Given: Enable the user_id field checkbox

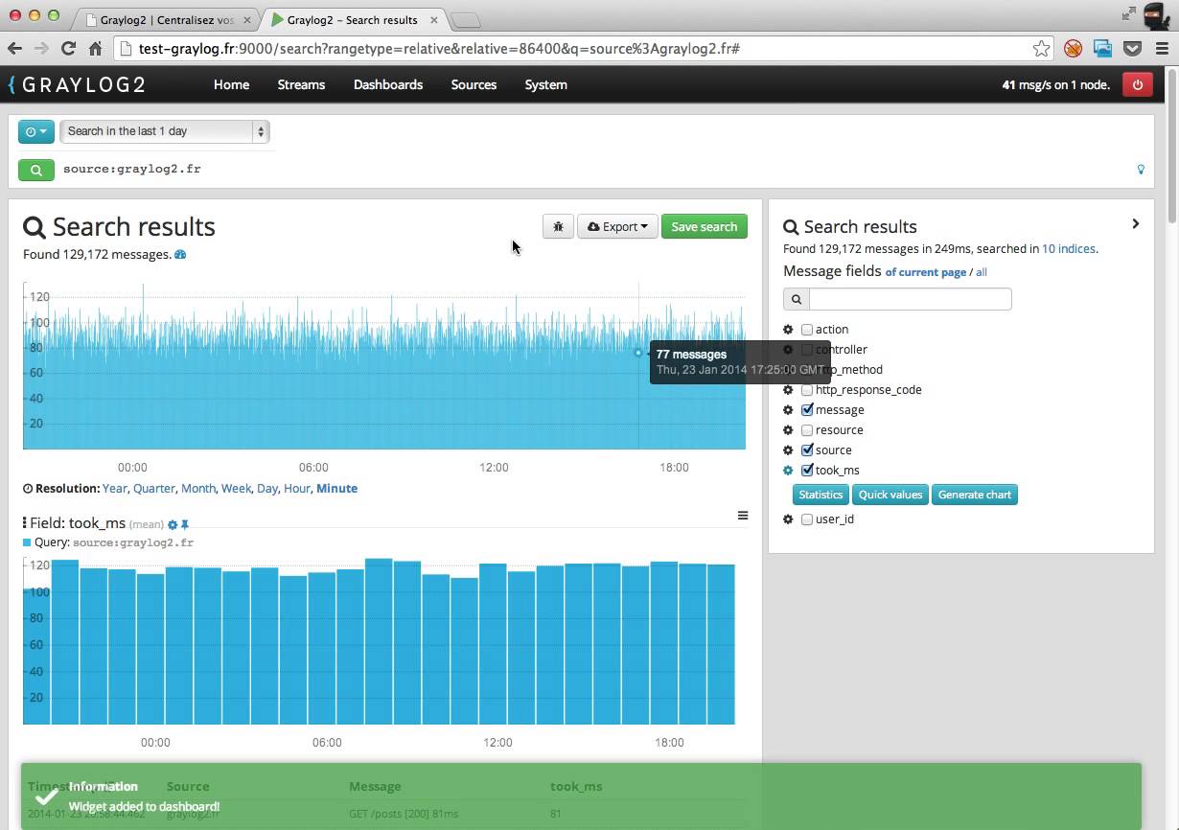Looking at the screenshot, I should tap(807, 519).
